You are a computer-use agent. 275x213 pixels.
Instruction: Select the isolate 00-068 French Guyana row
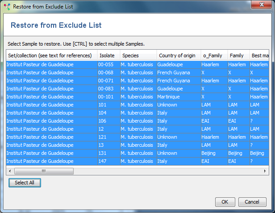[x=107, y=72]
